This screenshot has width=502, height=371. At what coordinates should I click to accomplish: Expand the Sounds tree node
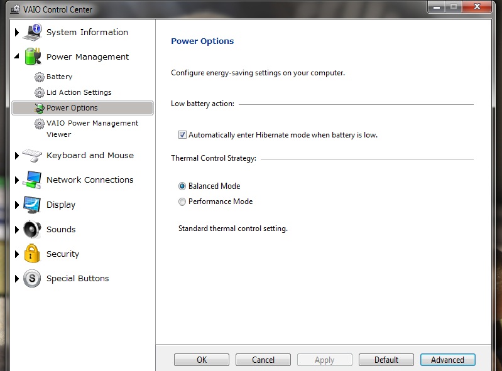click(17, 229)
